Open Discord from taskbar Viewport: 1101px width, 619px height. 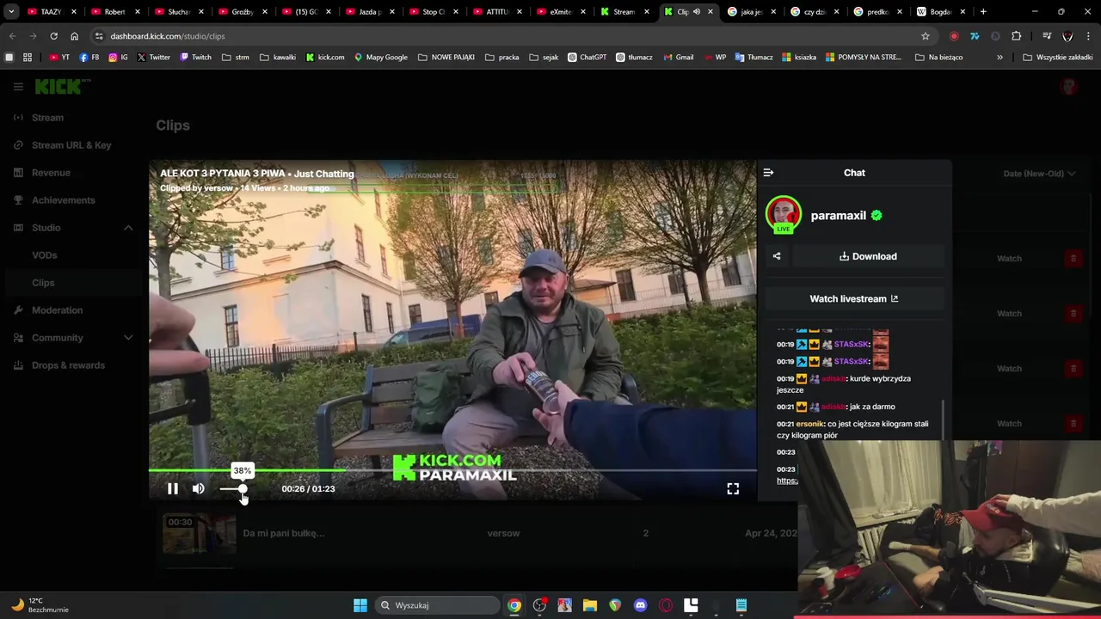(640, 605)
